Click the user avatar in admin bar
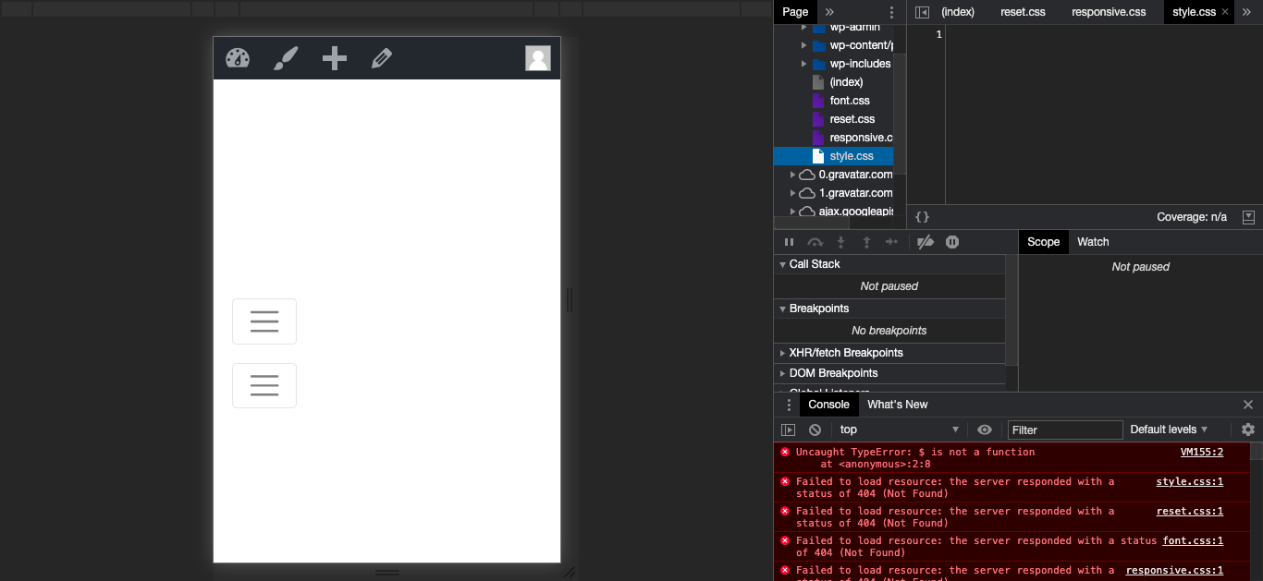 click(538, 58)
